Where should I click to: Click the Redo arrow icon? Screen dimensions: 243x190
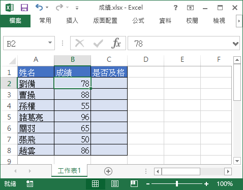pos(59,8)
